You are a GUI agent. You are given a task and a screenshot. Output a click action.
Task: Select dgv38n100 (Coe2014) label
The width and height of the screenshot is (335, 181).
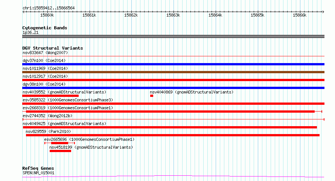pos(44,84)
